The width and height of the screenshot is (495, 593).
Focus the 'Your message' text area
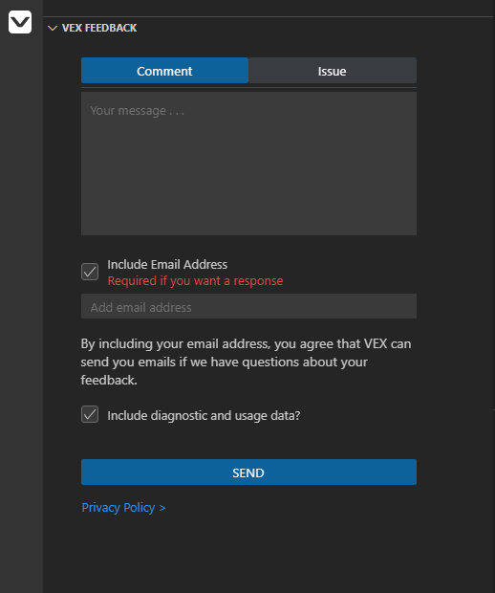[249, 164]
